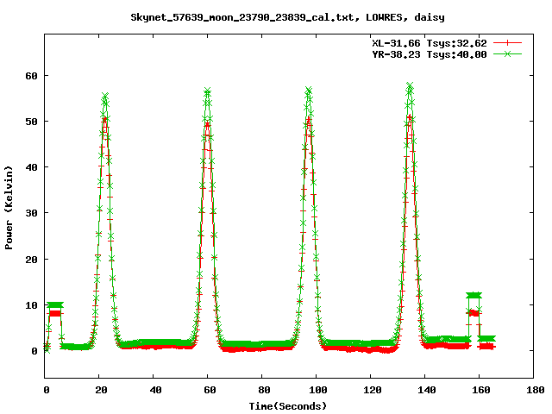Click the x-axis tick label 180

click(536, 390)
